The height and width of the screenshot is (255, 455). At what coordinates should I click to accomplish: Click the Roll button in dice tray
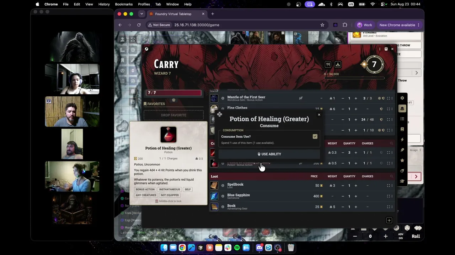(x=416, y=236)
